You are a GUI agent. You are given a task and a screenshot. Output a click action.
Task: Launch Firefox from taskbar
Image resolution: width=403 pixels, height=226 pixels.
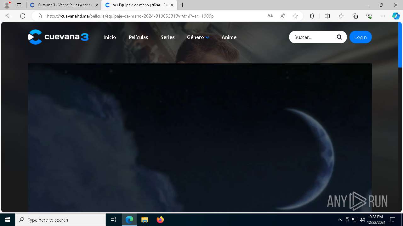160,220
